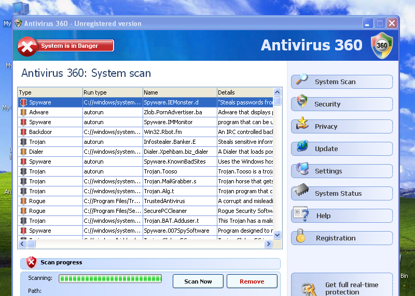Open the Settings section
The image size is (415, 296).
(x=342, y=171)
